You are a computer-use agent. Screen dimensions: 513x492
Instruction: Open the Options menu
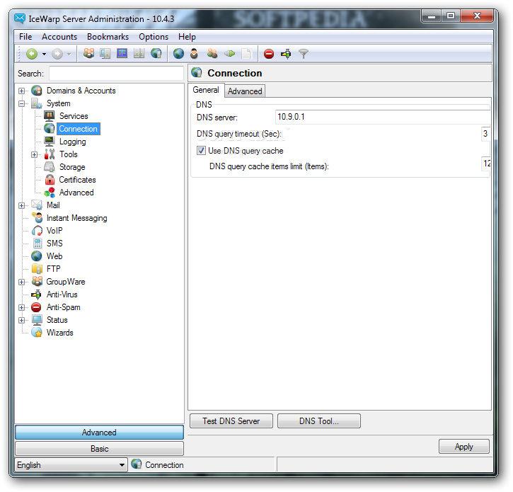(154, 37)
